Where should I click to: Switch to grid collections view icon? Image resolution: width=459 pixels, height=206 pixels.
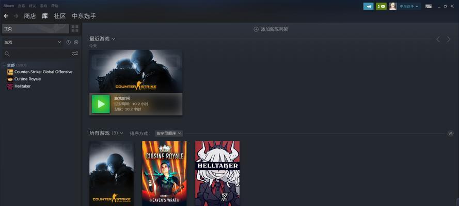(x=75, y=29)
